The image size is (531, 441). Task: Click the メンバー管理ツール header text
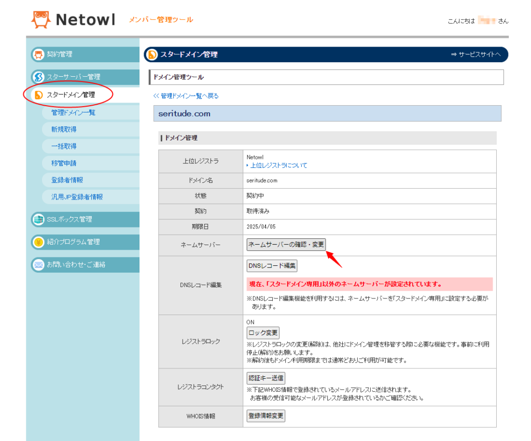coord(161,20)
